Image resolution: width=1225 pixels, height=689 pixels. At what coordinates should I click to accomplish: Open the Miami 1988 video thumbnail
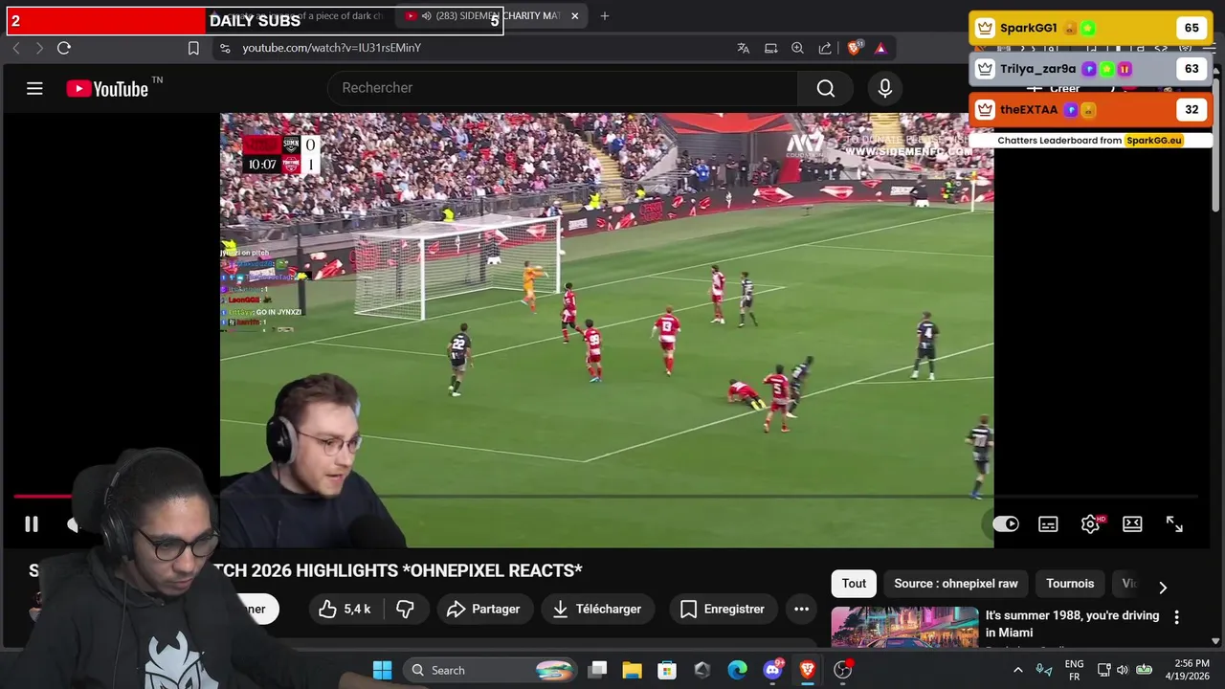click(904, 628)
